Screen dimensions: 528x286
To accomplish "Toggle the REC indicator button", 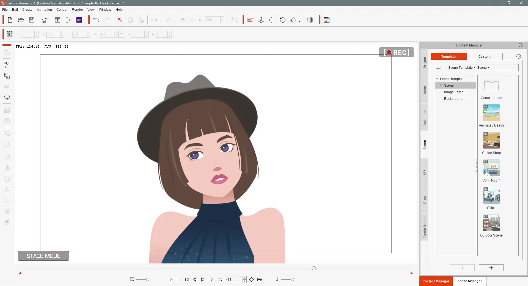I will (x=396, y=52).
